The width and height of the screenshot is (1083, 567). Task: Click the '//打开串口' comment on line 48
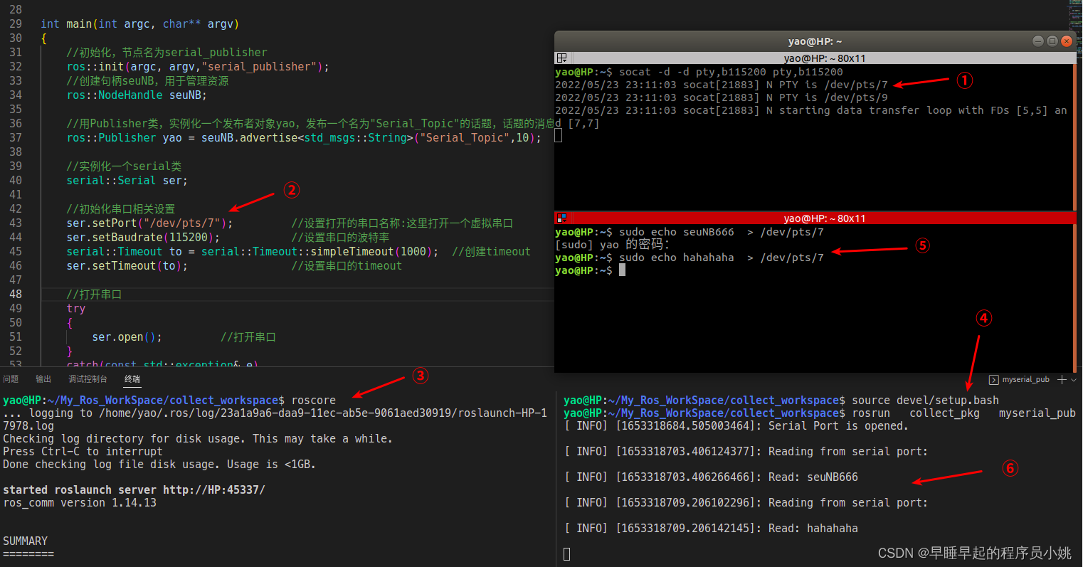tap(95, 294)
